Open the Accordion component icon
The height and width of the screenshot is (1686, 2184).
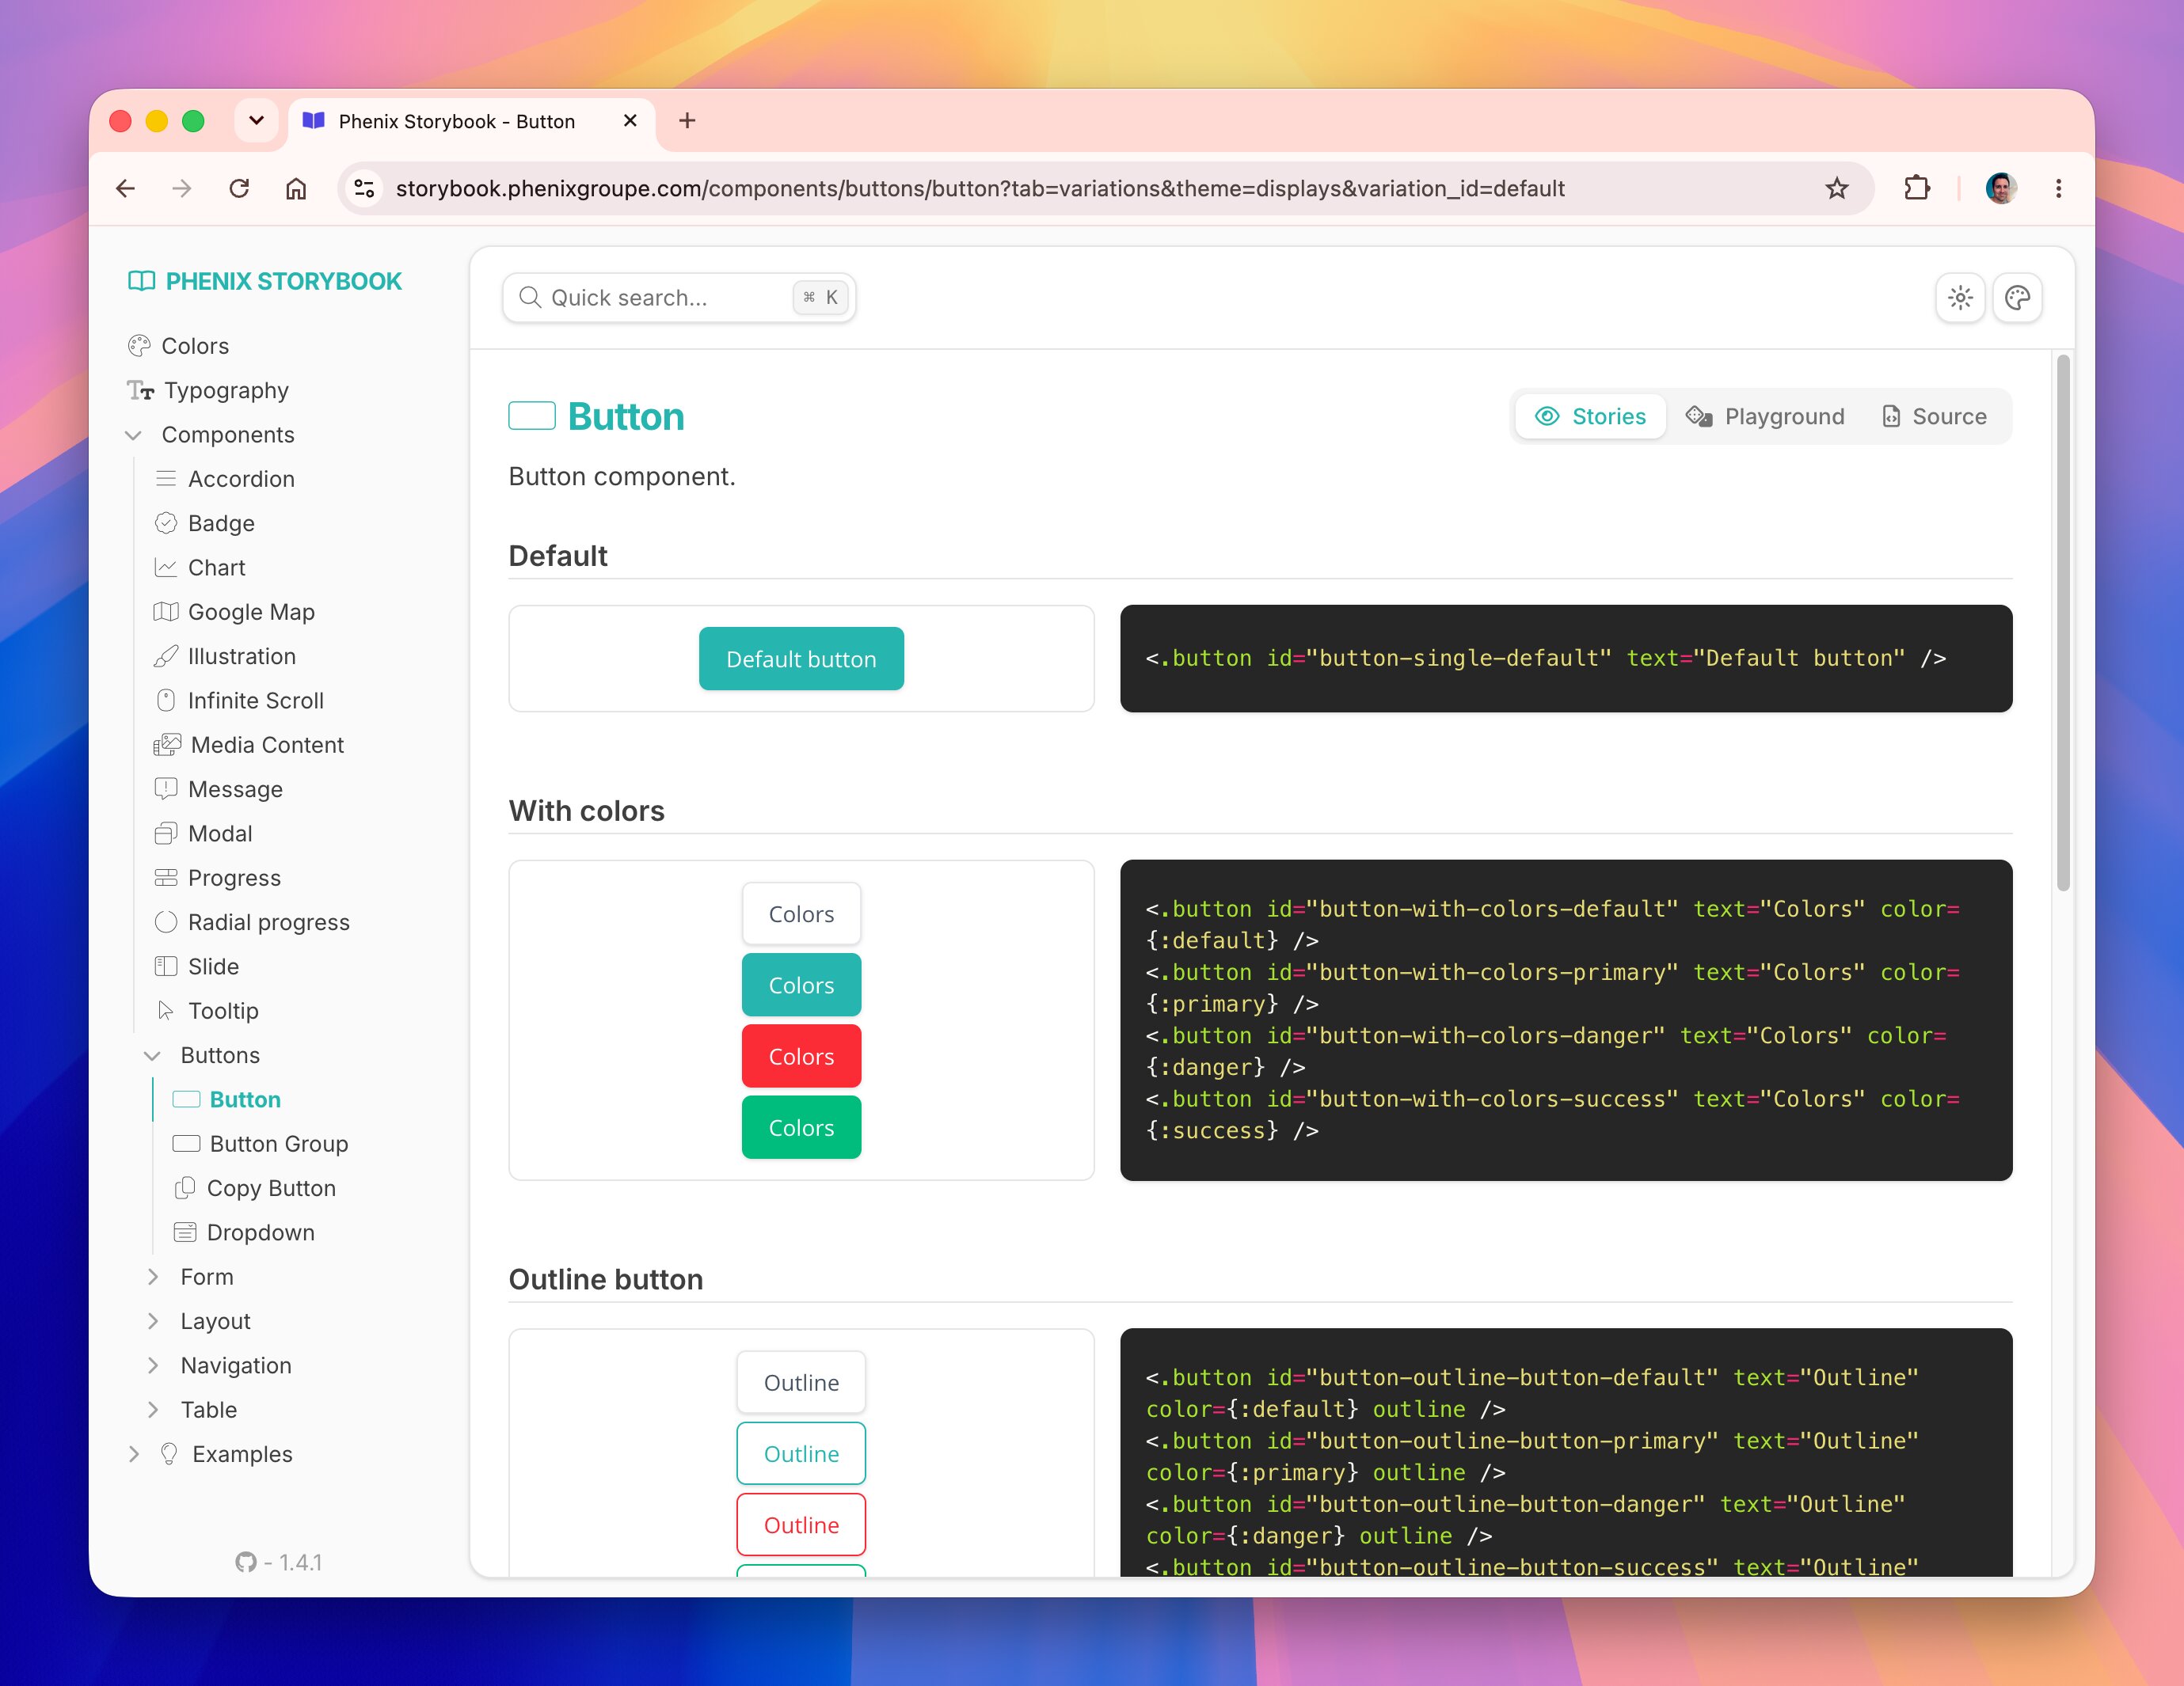pos(166,479)
